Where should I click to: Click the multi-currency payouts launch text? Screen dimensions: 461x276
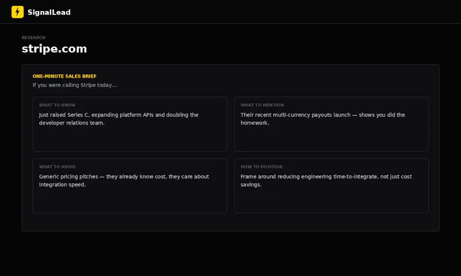coord(323,119)
